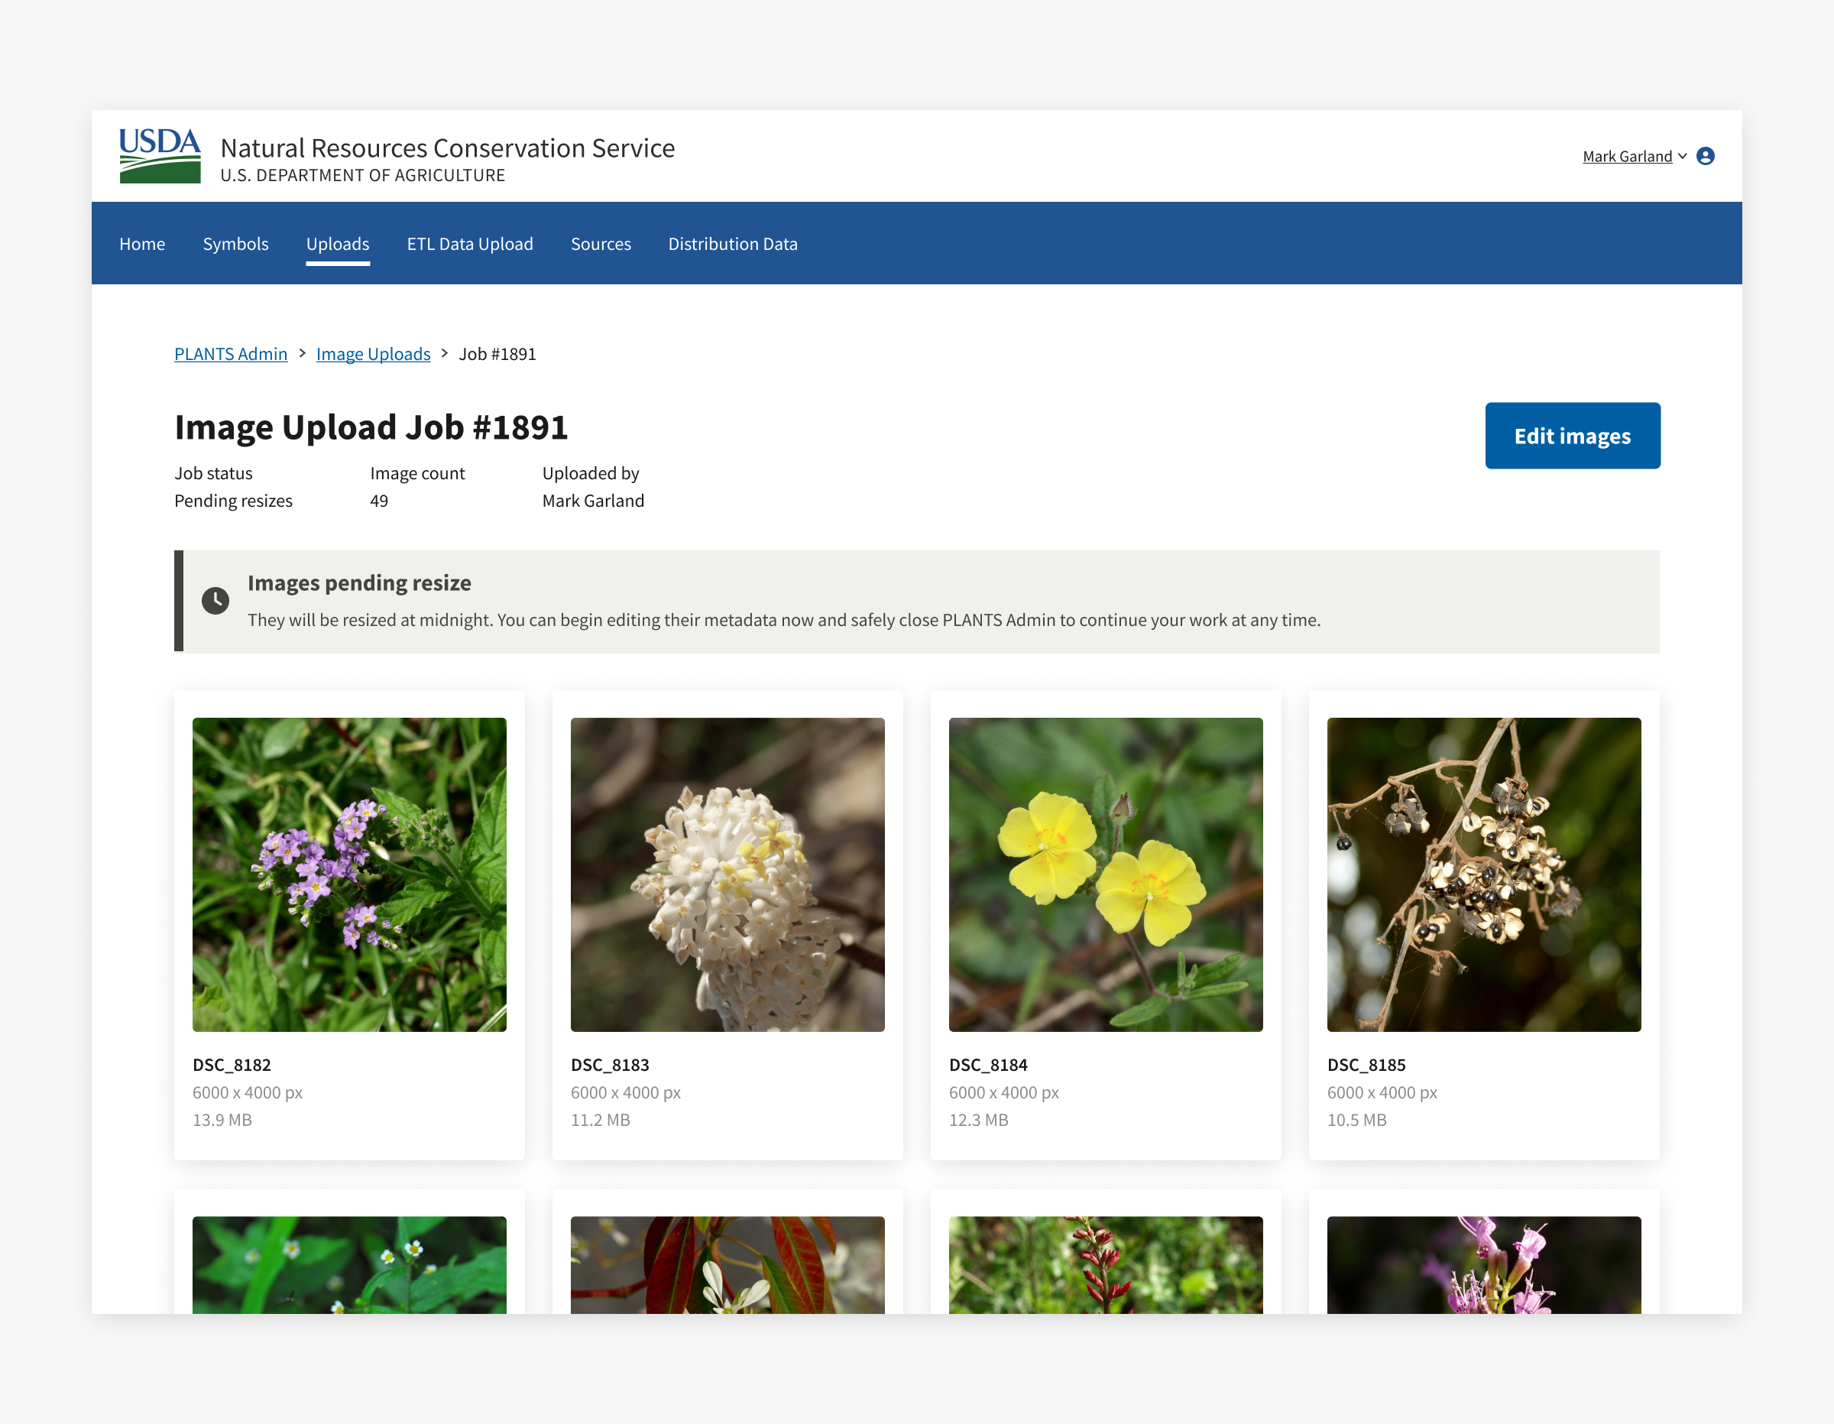Navigate to the Sources section
Viewport: 1834px width, 1424px height.
point(601,244)
